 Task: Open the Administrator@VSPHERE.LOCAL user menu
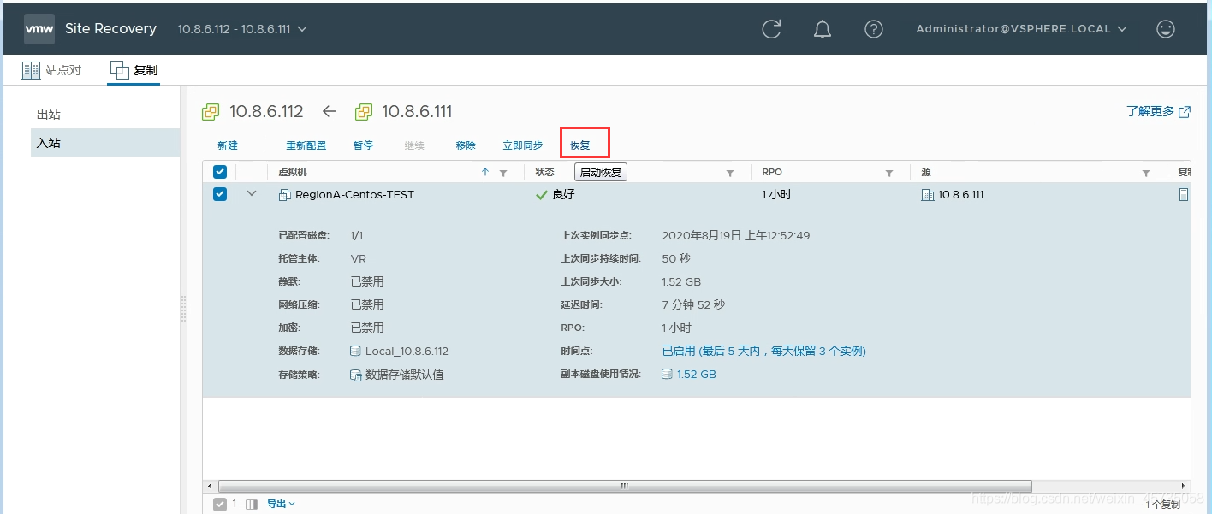point(1022,29)
